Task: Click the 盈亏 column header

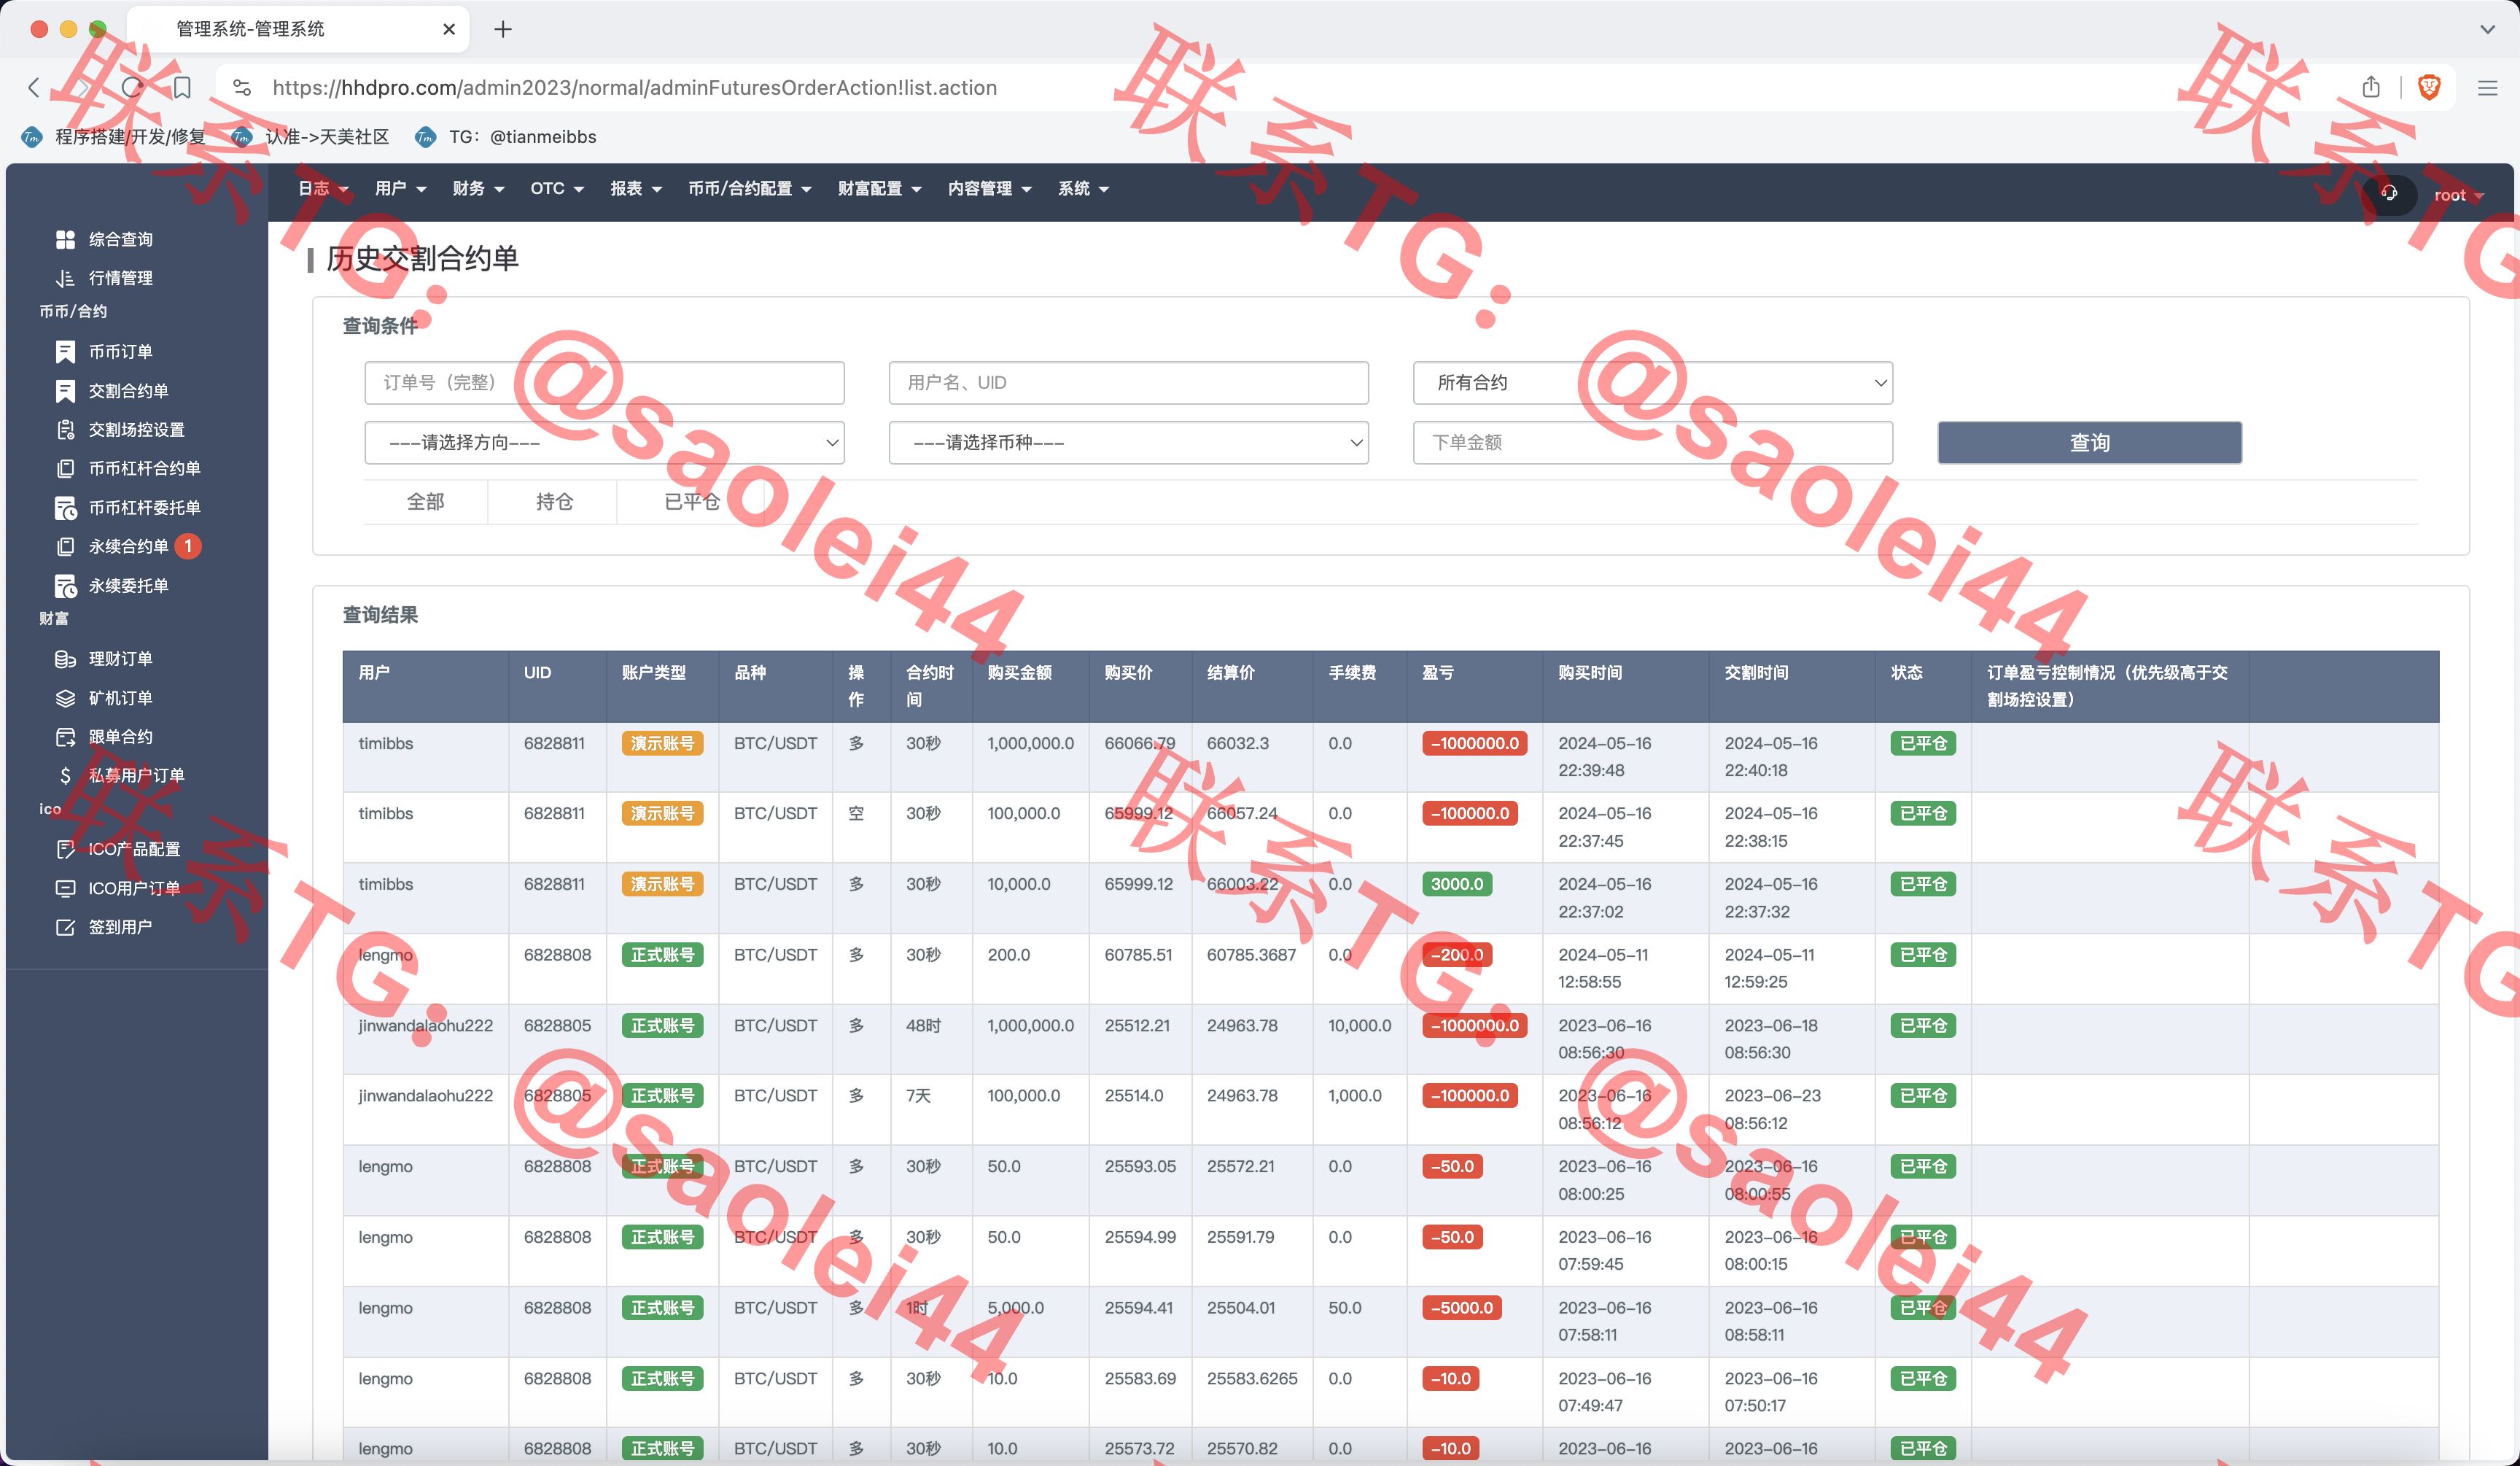Action: (1437, 673)
